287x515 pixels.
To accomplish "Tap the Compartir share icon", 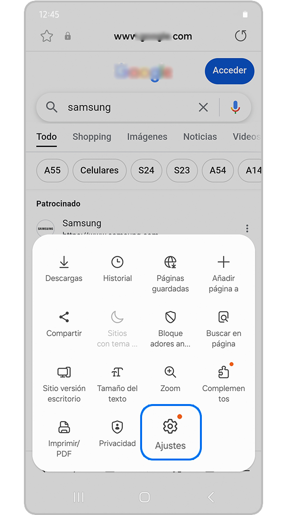I will click(64, 317).
